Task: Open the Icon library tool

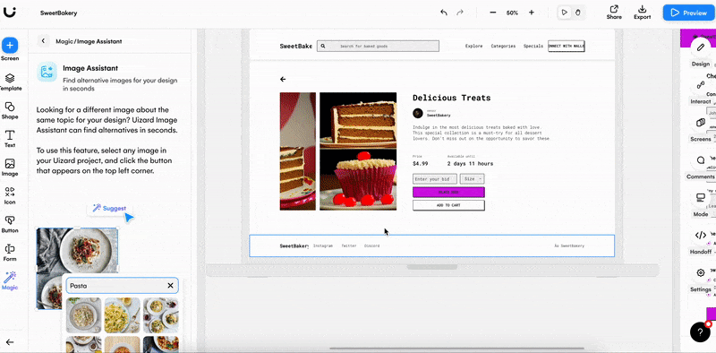Action: [x=10, y=195]
